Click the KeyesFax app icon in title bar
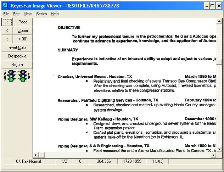Viewport: 224px width, 172px height. tap(6, 6)
